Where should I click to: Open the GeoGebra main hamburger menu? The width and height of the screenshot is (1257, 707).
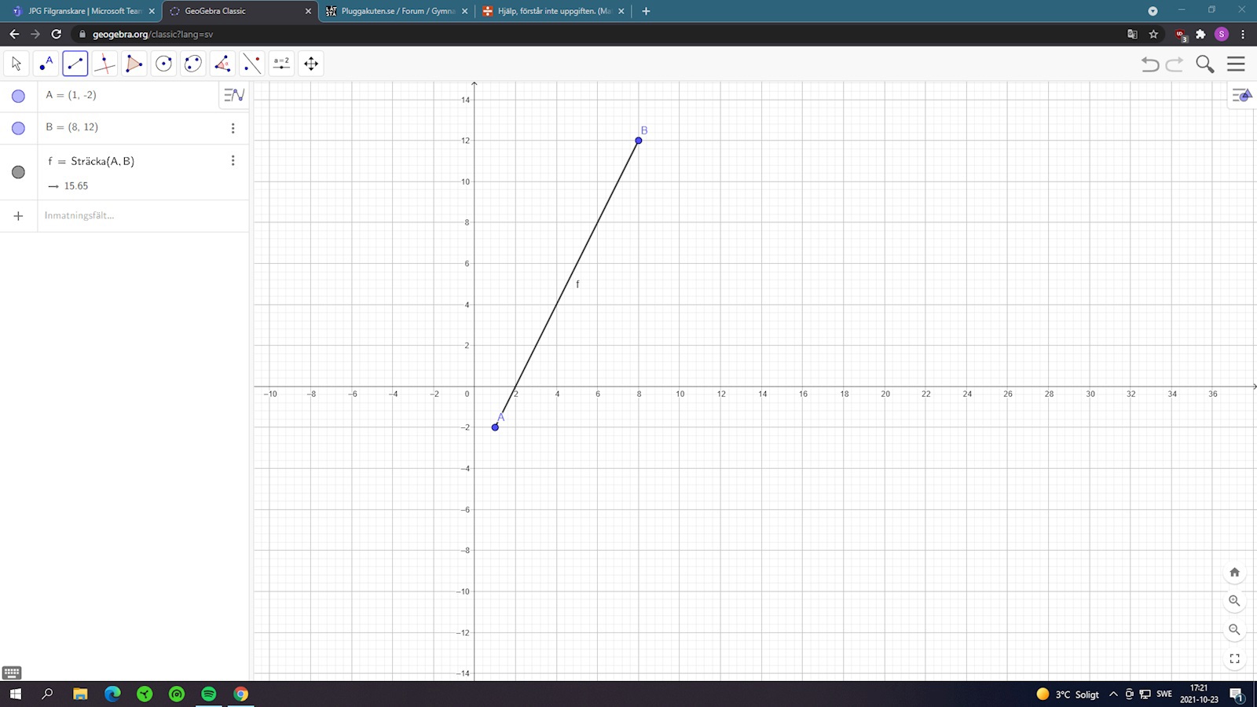click(1236, 64)
